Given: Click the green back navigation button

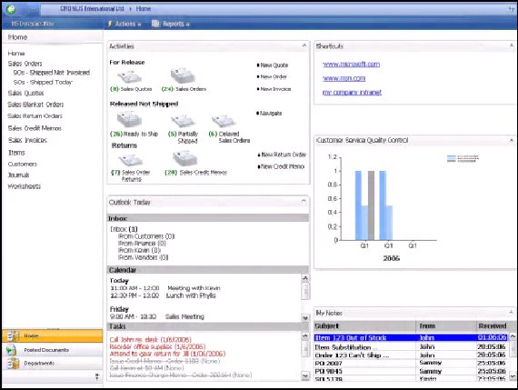Looking at the screenshot, I should click(11, 9).
